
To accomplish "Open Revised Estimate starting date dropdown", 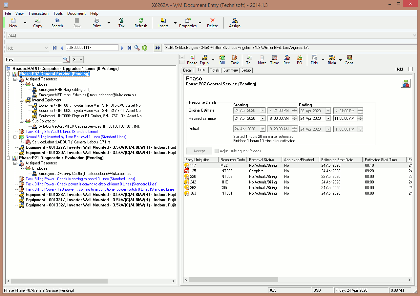I will [262, 118].
